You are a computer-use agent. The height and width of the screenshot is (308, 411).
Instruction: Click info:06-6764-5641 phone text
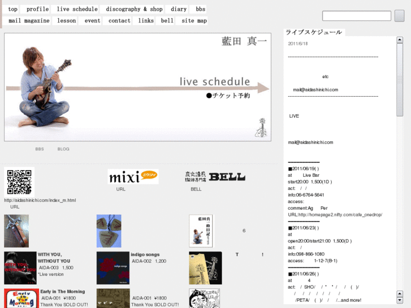[x=306, y=195]
